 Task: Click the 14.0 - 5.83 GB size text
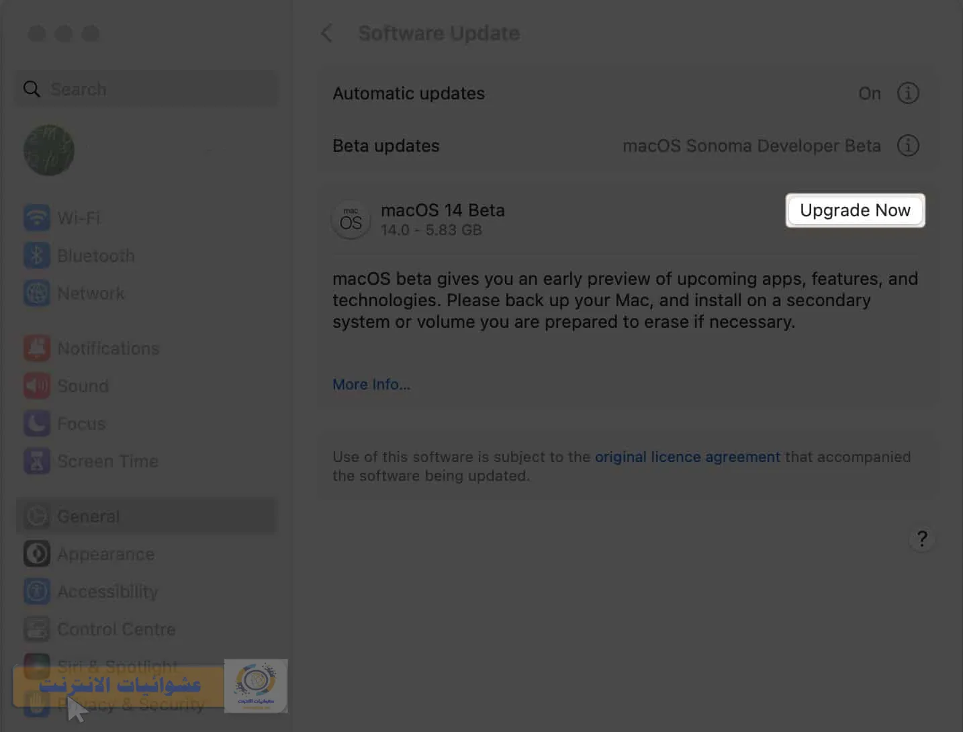[x=431, y=230]
